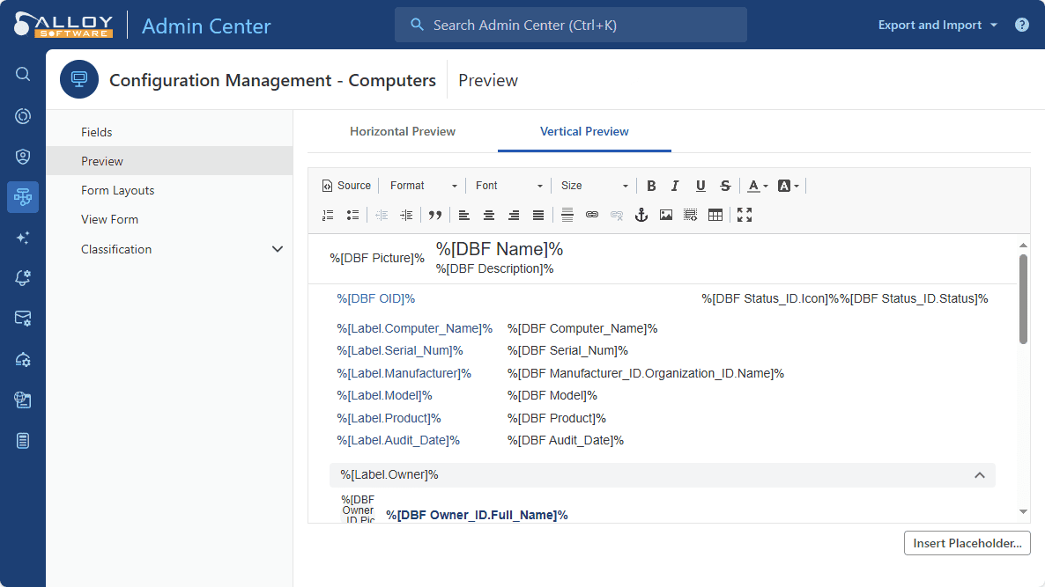Center align the selected text
This screenshot has width=1045, height=587.
coord(489,215)
